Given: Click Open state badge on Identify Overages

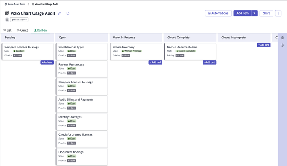Looking at the screenshot, I should [72, 121].
